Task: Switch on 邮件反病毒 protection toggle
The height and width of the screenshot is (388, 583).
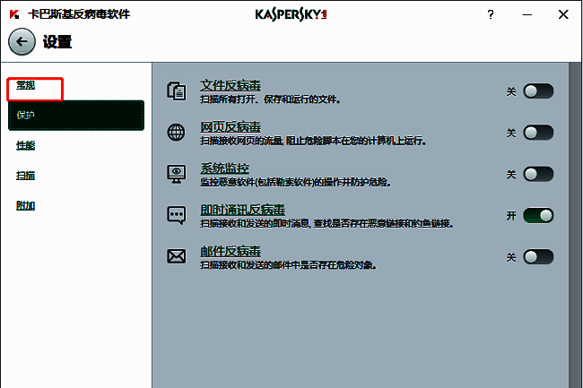Action: coord(538,257)
